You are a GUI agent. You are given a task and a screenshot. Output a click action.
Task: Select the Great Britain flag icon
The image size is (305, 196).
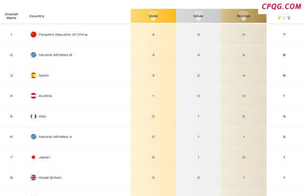(x=33, y=178)
